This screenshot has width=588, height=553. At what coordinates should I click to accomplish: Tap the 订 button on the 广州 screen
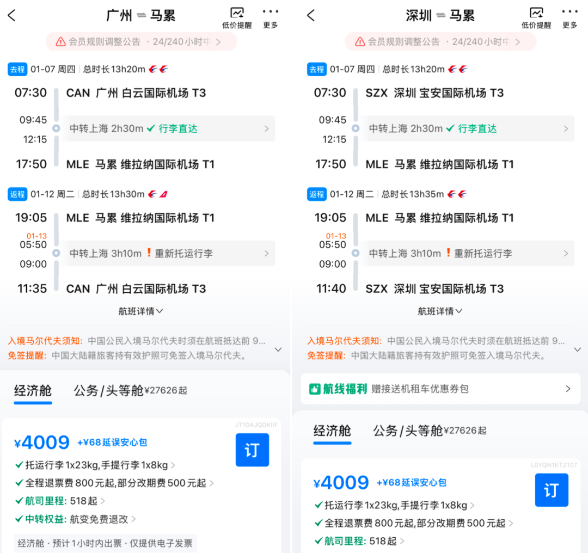(253, 450)
